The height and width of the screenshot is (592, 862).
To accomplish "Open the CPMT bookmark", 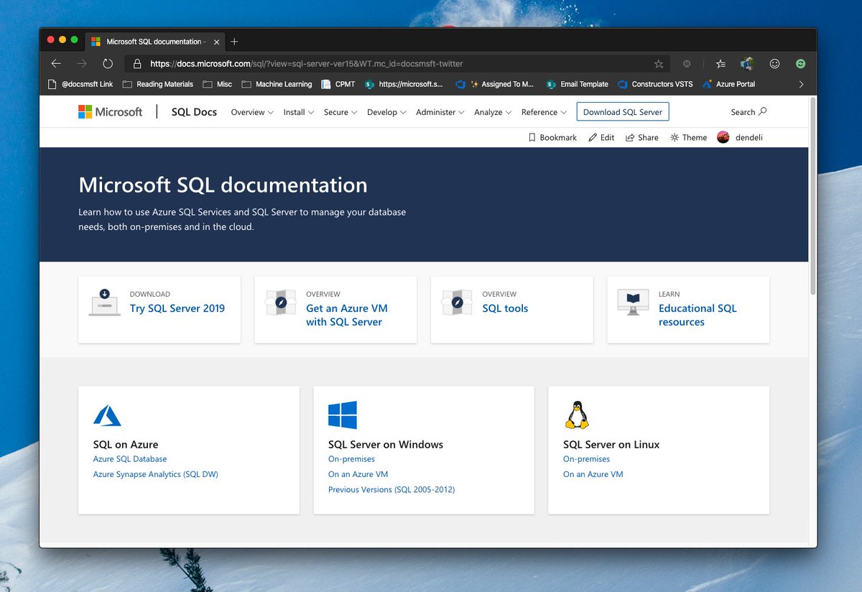I will coord(338,84).
